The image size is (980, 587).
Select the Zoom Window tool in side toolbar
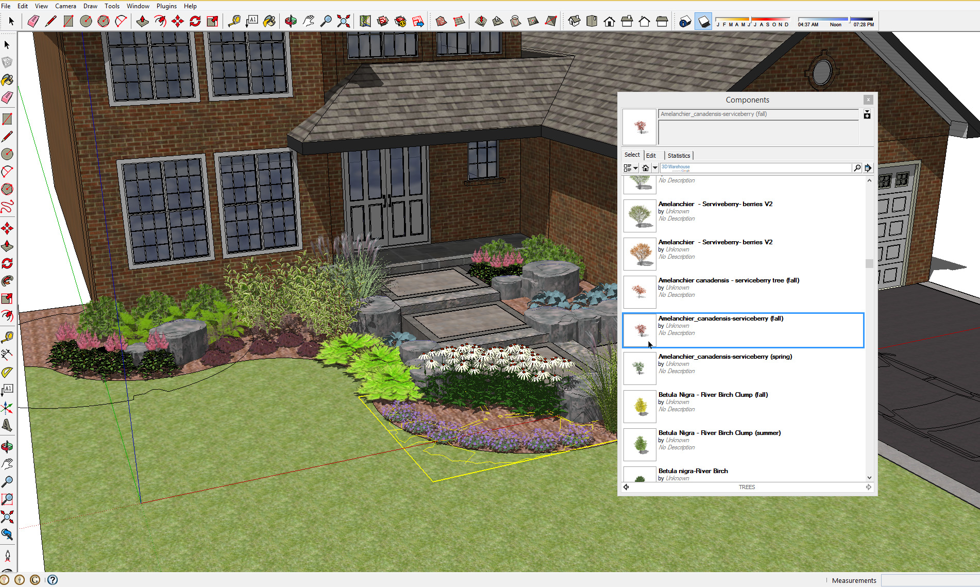pos(7,499)
